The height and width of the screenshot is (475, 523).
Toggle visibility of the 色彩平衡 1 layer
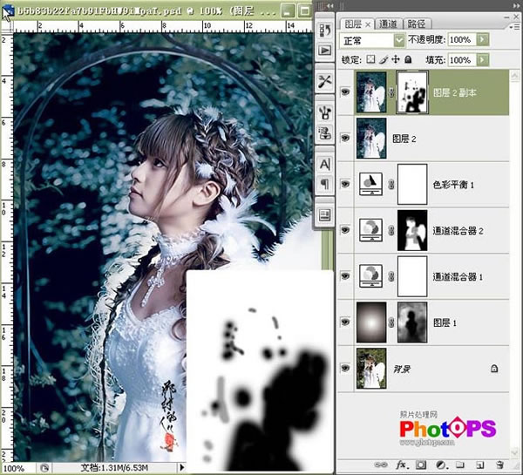345,184
